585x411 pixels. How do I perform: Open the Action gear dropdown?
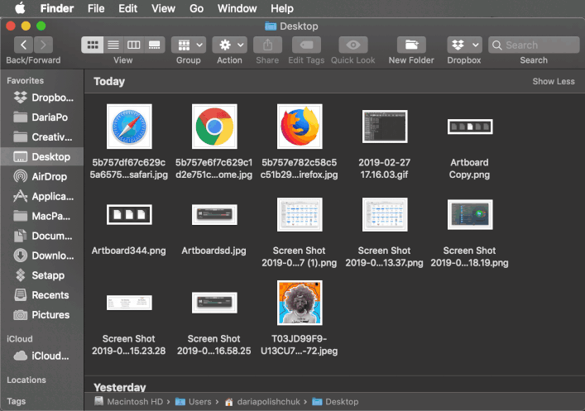230,45
